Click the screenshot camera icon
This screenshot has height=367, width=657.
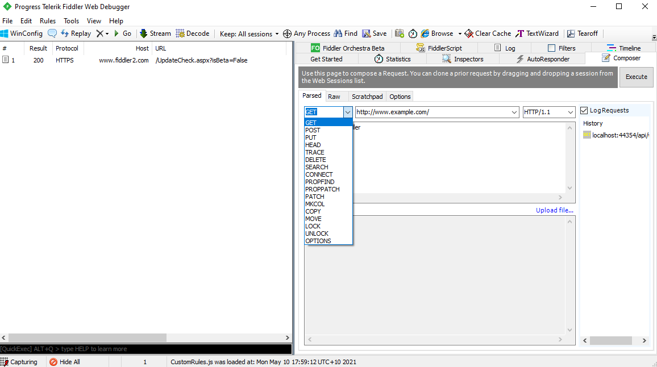[x=400, y=34]
